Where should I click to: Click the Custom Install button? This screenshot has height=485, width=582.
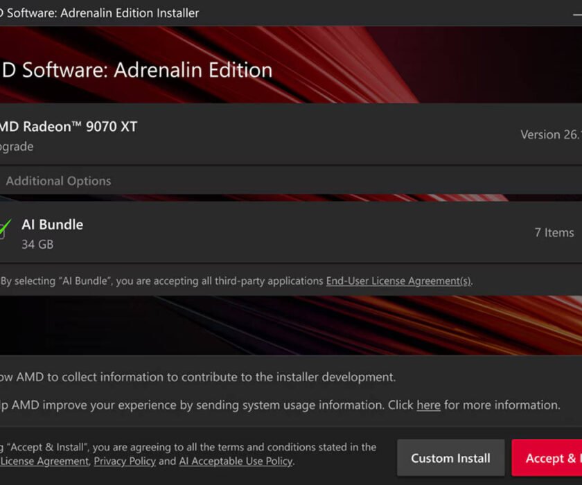coord(450,458)
